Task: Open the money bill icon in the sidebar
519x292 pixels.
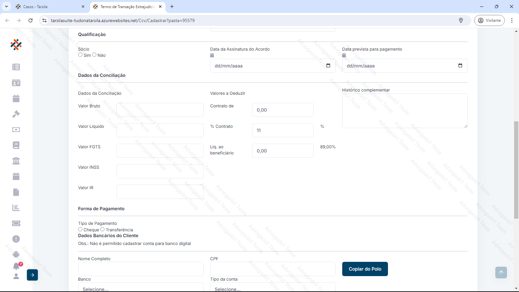Action: [16, 129]
